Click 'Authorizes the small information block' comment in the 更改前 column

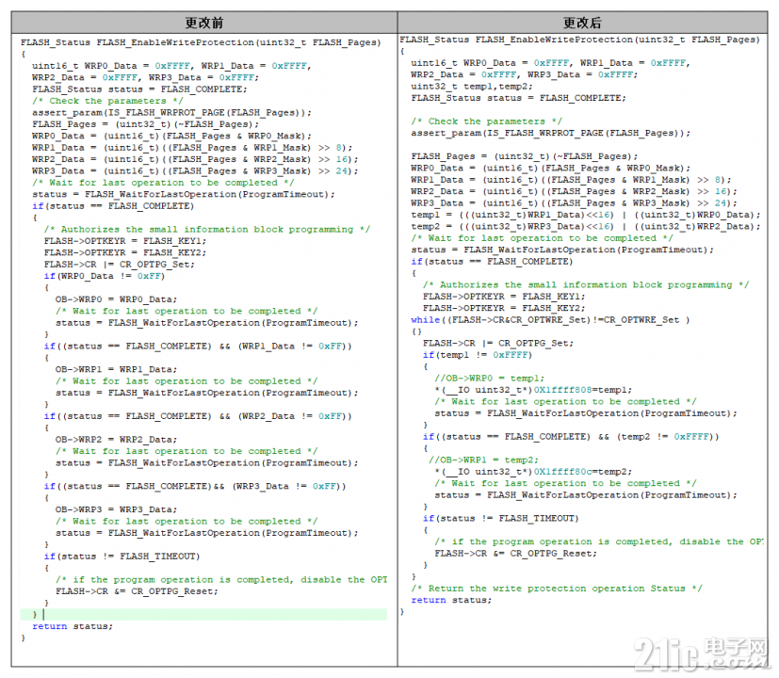point(206,230)
